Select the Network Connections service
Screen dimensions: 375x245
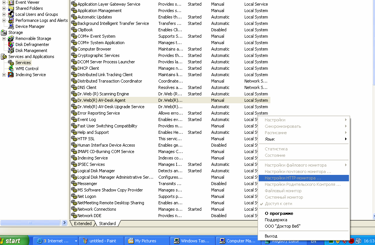point(165,209)
